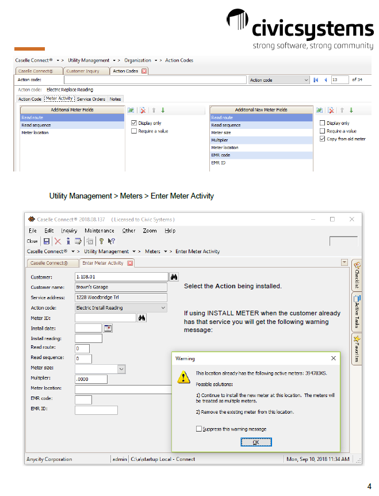Click remove-field icon beside Additional Meter Fields
The image size is (379, 496).
click(143, 110)
